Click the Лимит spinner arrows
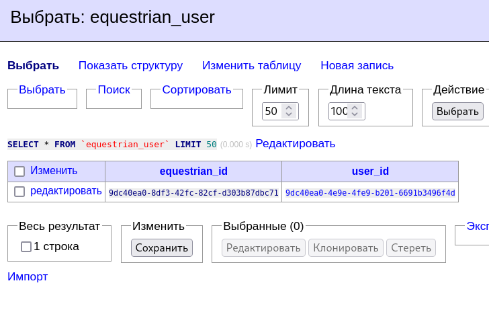Viewport: 489px width, 312px height. point(289,111)
